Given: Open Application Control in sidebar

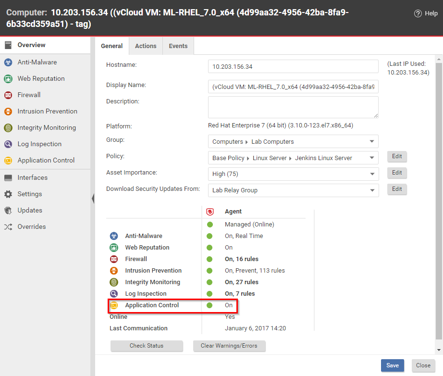Looking at the screenshot, I should point(46,160).
